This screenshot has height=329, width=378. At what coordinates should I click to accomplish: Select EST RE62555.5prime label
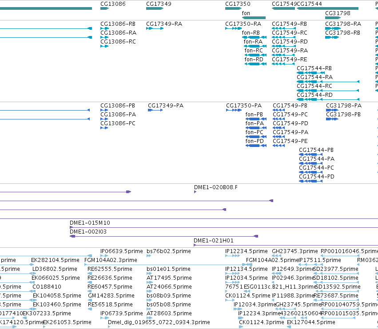click(x=110, y=269)
